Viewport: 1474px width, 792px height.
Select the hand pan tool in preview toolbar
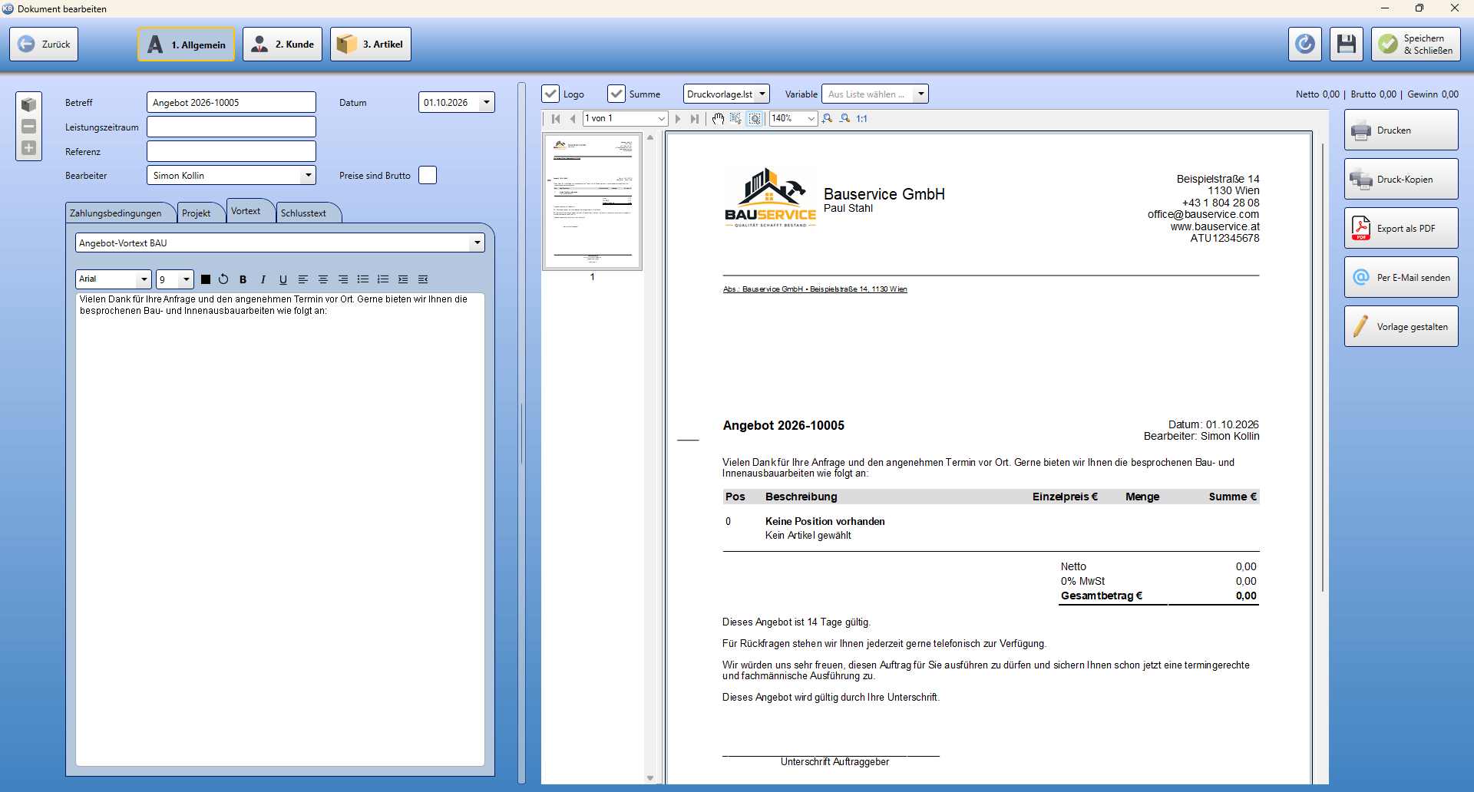click(718, 118)
